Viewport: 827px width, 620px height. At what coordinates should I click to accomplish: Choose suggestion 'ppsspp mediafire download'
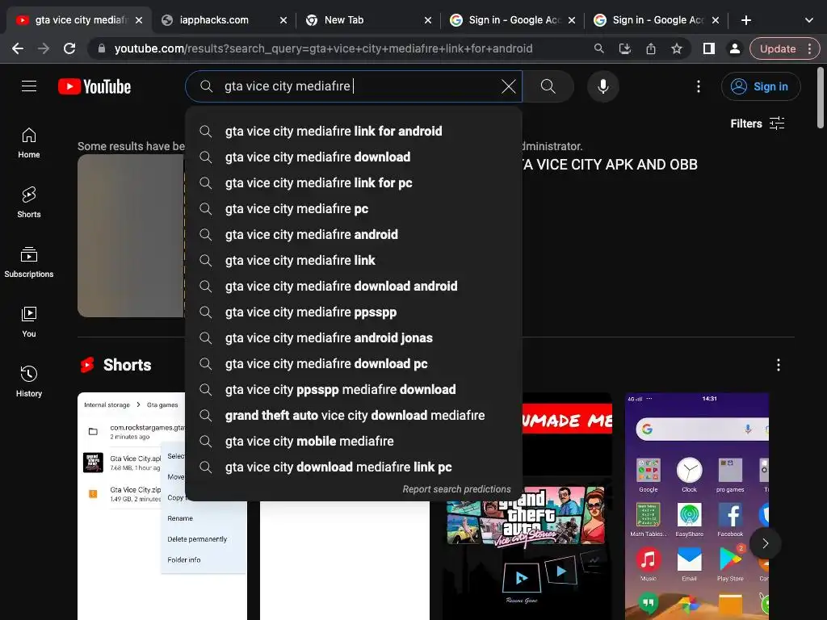click(354, 390)
